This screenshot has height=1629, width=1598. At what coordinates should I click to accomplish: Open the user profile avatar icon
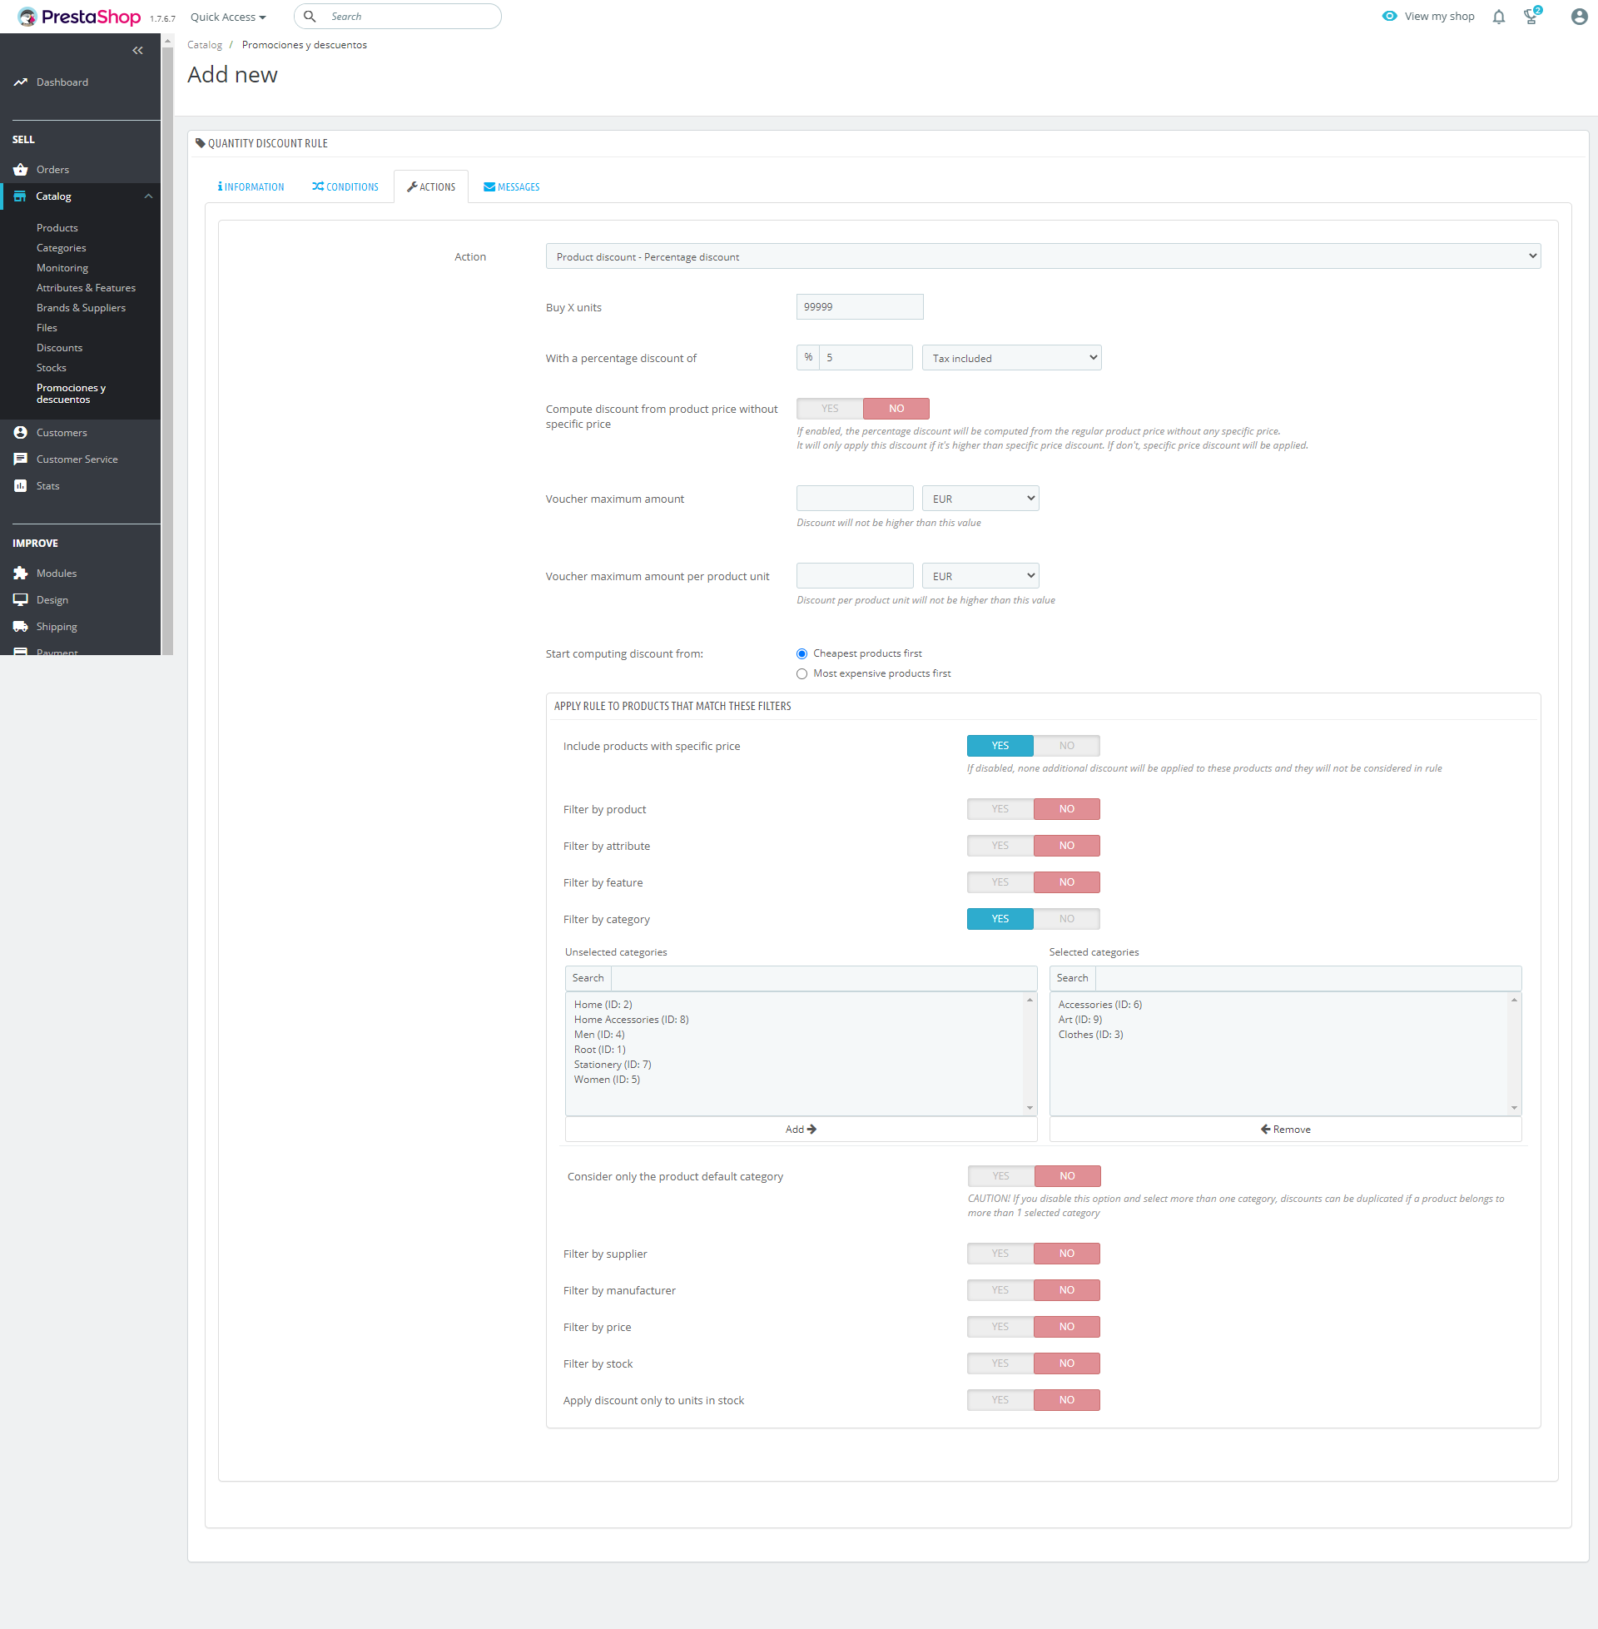[x=1579, y=17]
